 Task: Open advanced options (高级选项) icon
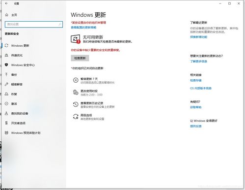click(x=76, y=117)
